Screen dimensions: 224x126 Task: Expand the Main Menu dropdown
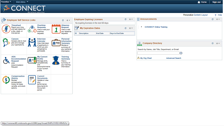pos(22,2)
